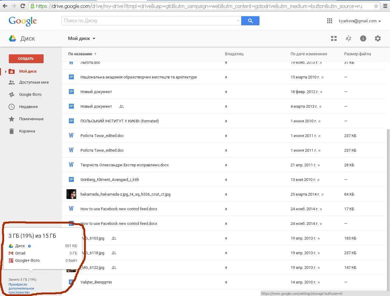Bookmark this page with the star

(x=376, y=6)
